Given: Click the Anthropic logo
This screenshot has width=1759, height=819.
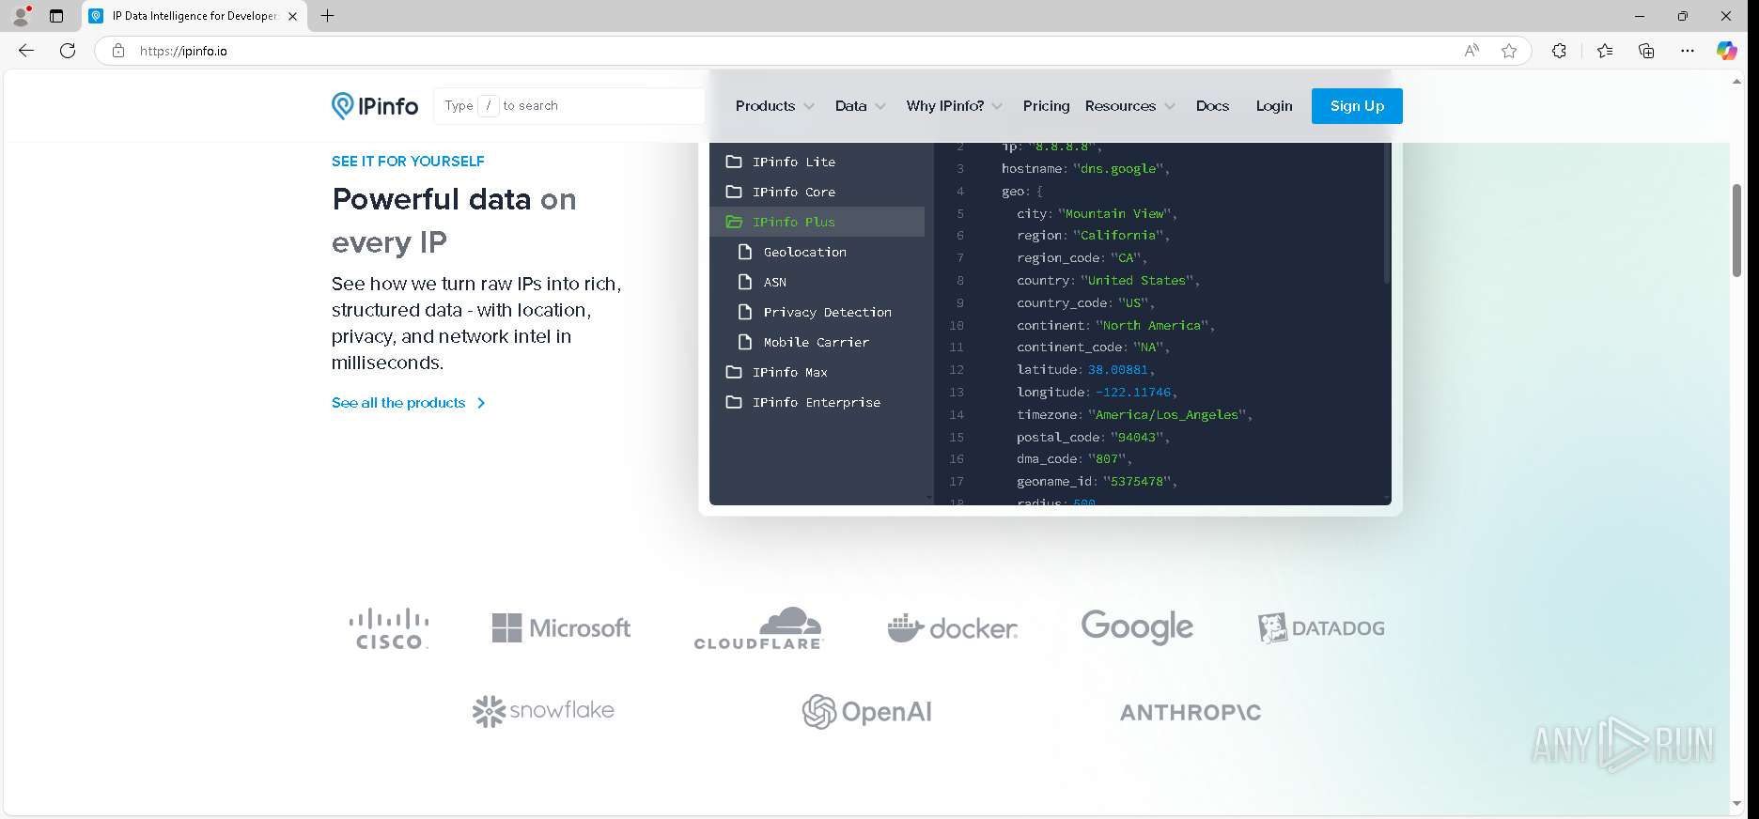Looking at the screenshot, I should 1191,713.
